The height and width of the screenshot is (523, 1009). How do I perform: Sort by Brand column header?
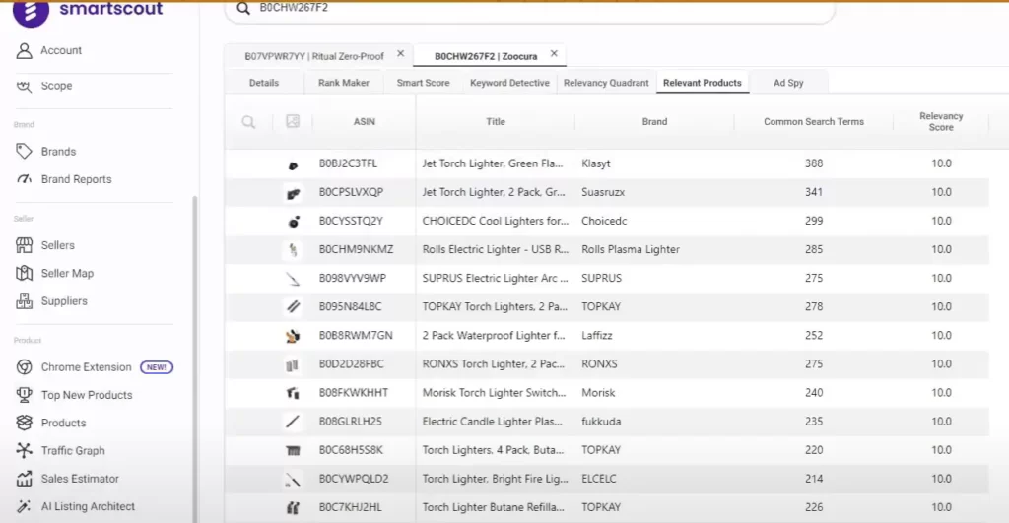pyautogui.click(x=654, y=121)
